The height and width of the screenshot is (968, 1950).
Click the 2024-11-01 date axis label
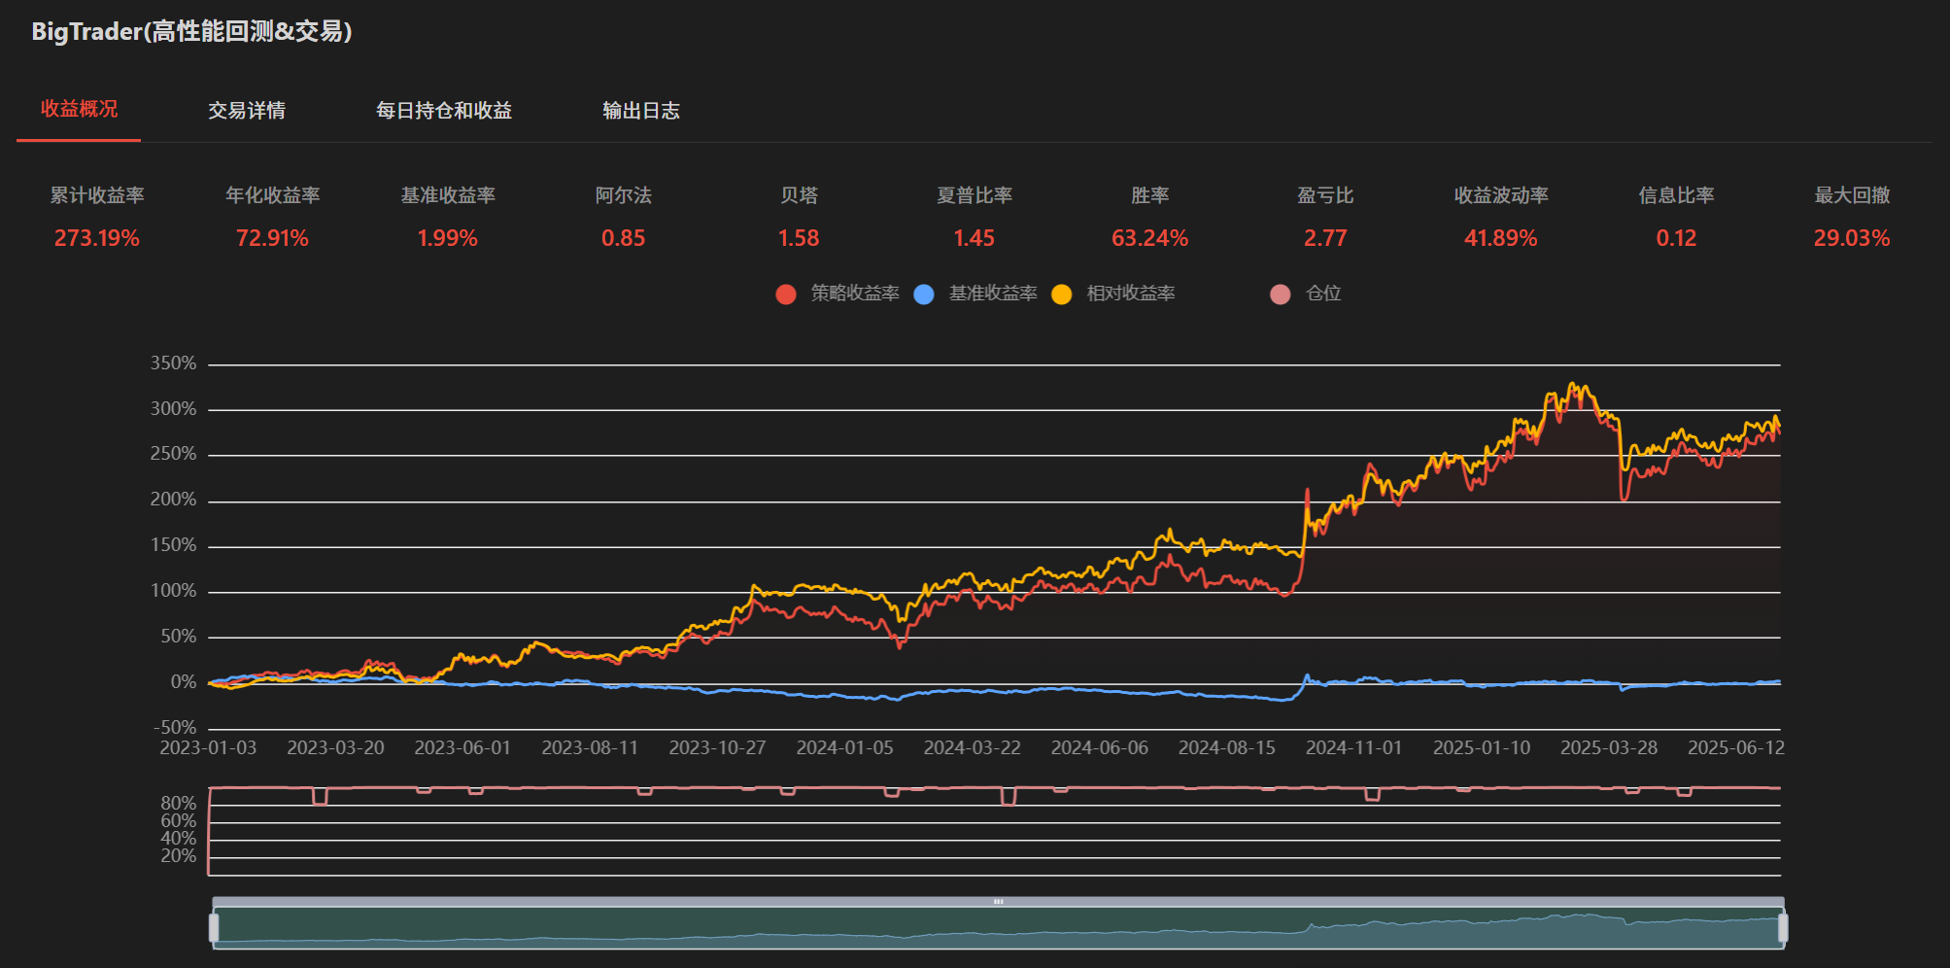pyautogui.click(x=1353, y=747)
